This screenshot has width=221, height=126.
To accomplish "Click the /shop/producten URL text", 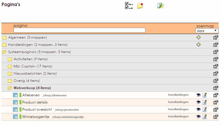I will point(67,110).
